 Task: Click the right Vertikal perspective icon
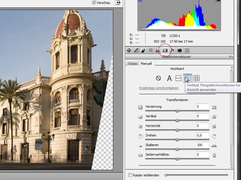[x=214, y=117]
